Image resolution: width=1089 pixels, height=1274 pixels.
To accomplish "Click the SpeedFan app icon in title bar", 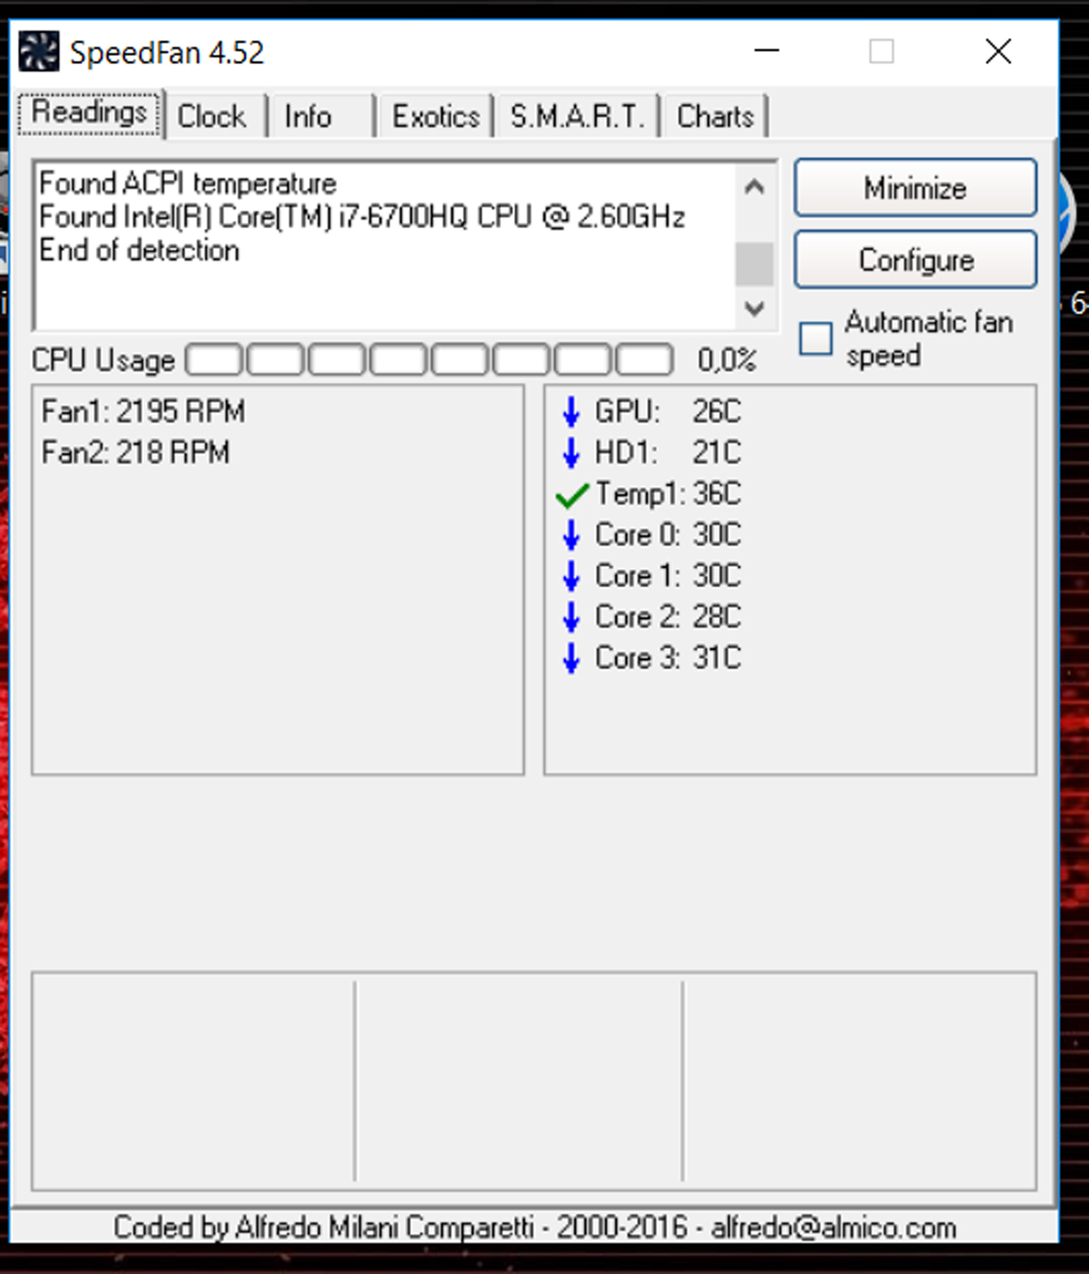I will click(39, 52).
